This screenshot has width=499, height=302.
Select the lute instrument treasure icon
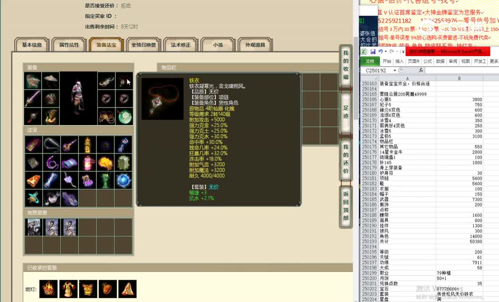[70, 145]
